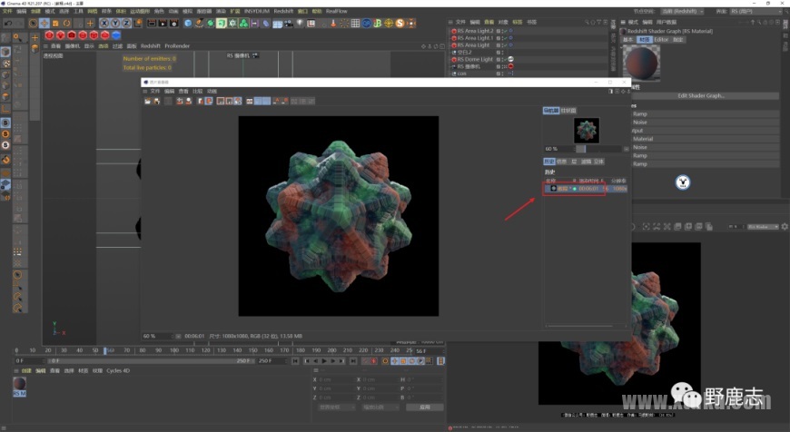This screenshot has width=790, height=432.
Task: Click Edit Shader Graph button
Action: [701, 95]
